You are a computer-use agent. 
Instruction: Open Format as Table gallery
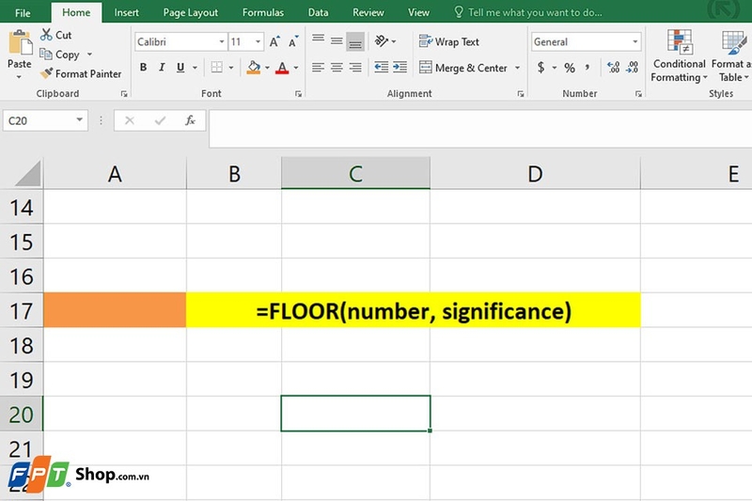pyautogui.click(x=731, y=55)
